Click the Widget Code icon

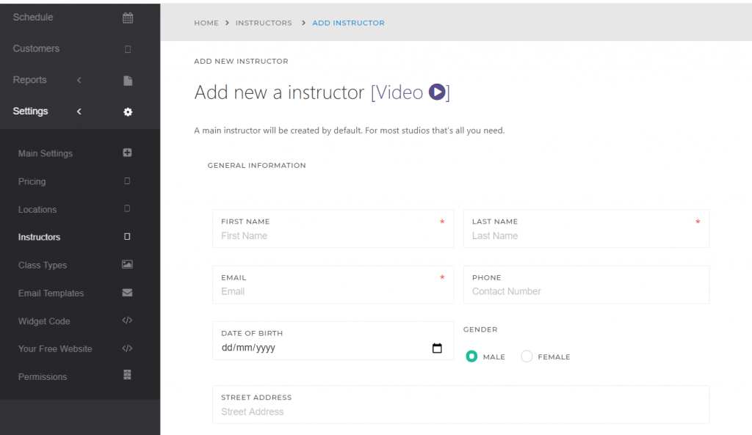pyautogui.click(x=126, y=321)
